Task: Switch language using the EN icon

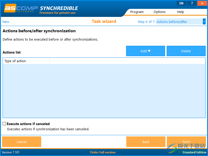Action: [181, 3]
